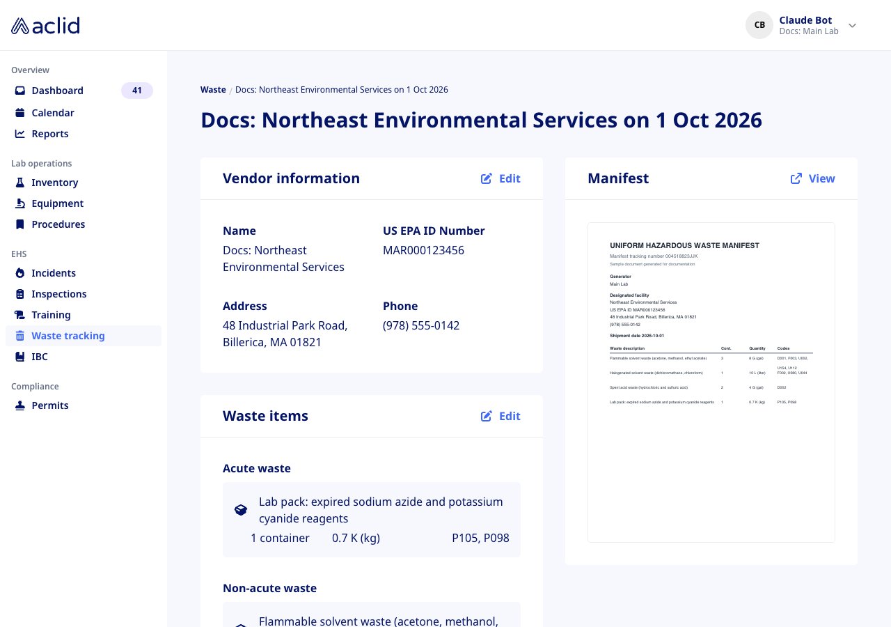Click the Inventory flask icon
The height and width of the screenshot is (627, 891).
point(20,183)
